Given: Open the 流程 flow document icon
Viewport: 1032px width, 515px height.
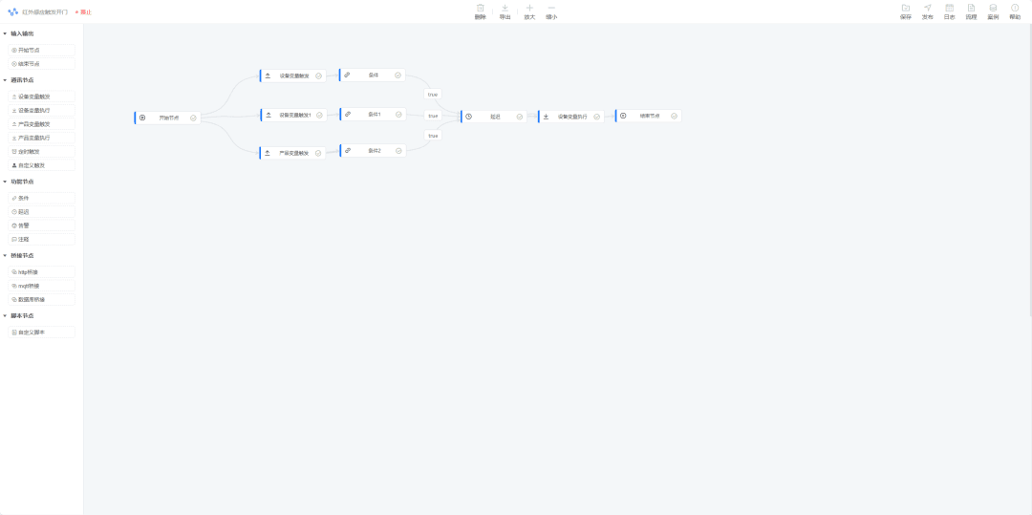Looking at the screenshot, I should [971, 8].
